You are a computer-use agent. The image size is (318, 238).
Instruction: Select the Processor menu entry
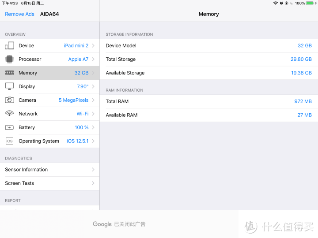pyautogui.click(x=49, y=59)
